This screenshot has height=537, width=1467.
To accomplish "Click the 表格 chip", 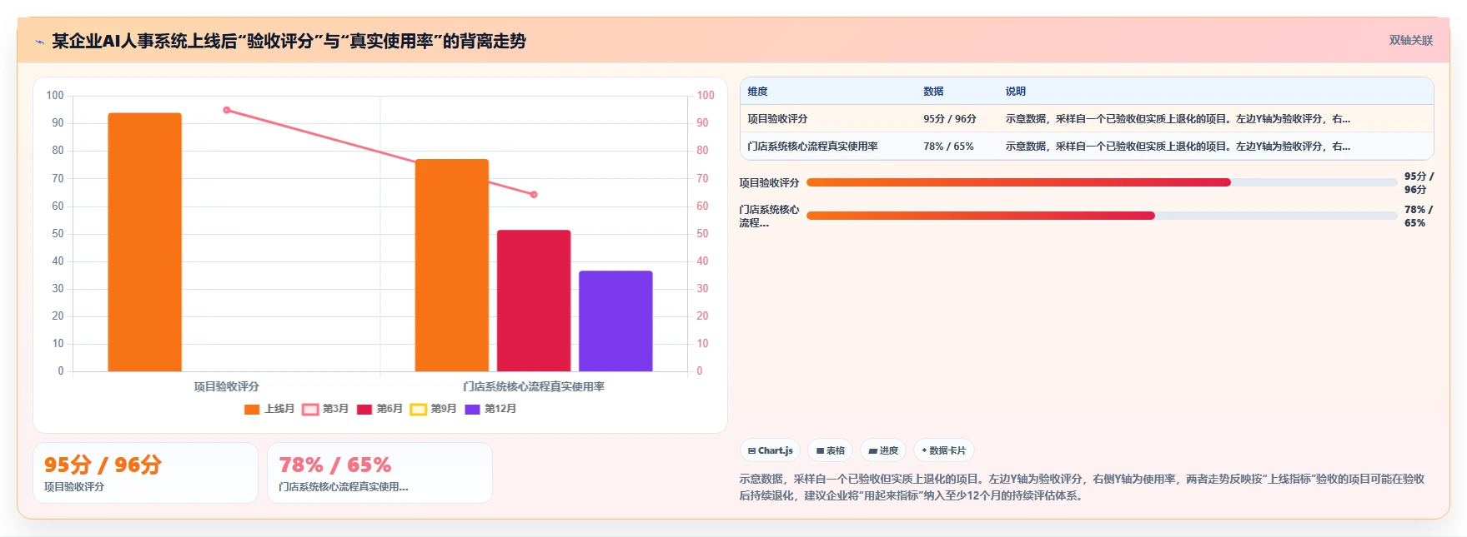I will pos(831,450).
